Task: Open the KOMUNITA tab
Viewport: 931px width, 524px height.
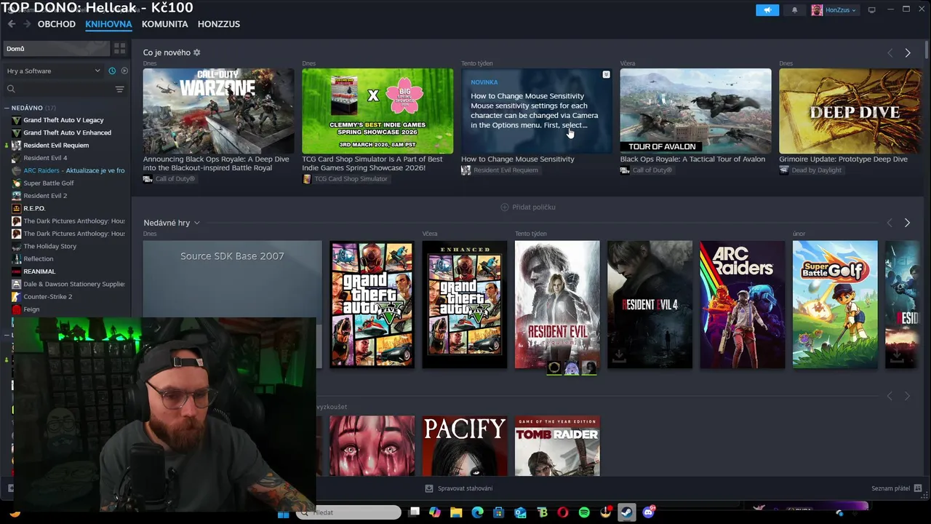Action: [164, 24]
